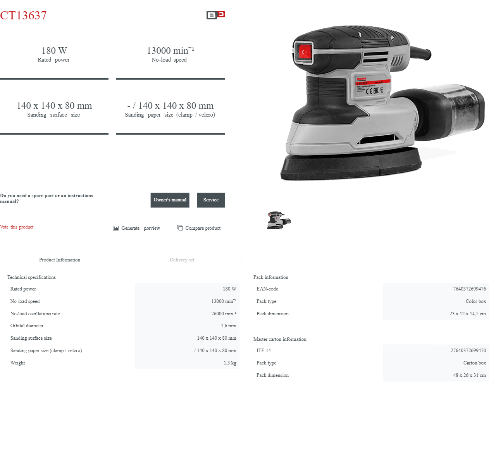Click the Master carton information heading
Image resolution: width=496 pixels, height=452 pixels.
pyautogui.click(x=280, y=339)
